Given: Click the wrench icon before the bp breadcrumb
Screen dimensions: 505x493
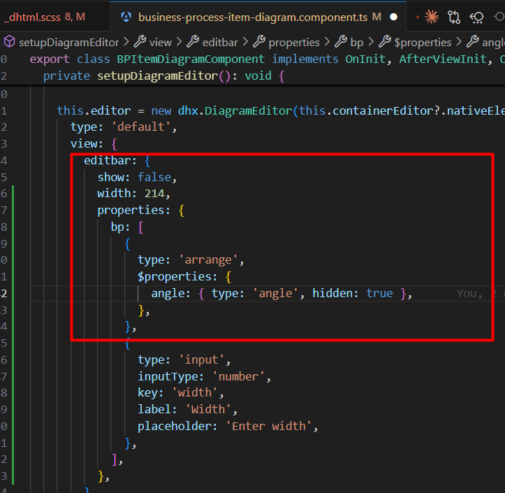Looking at the screenshot, I should pos(340,42).
